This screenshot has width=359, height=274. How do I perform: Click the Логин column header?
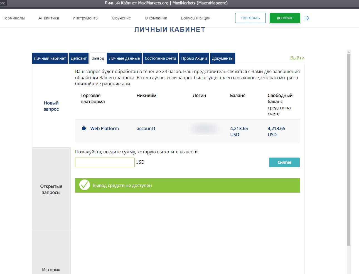(x=200, y=95)
